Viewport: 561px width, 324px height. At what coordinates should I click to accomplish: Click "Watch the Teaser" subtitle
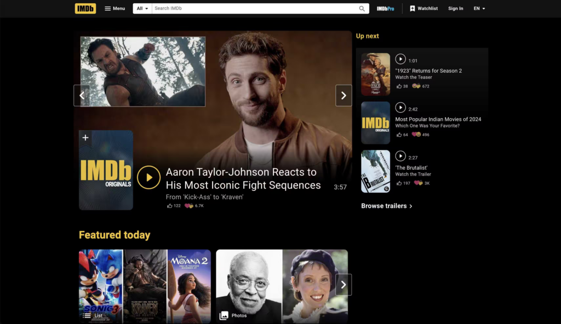coord(413,77)
